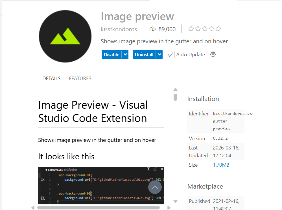Click the Marketplace section heading
Screen dimensions: 282x210
205,187
